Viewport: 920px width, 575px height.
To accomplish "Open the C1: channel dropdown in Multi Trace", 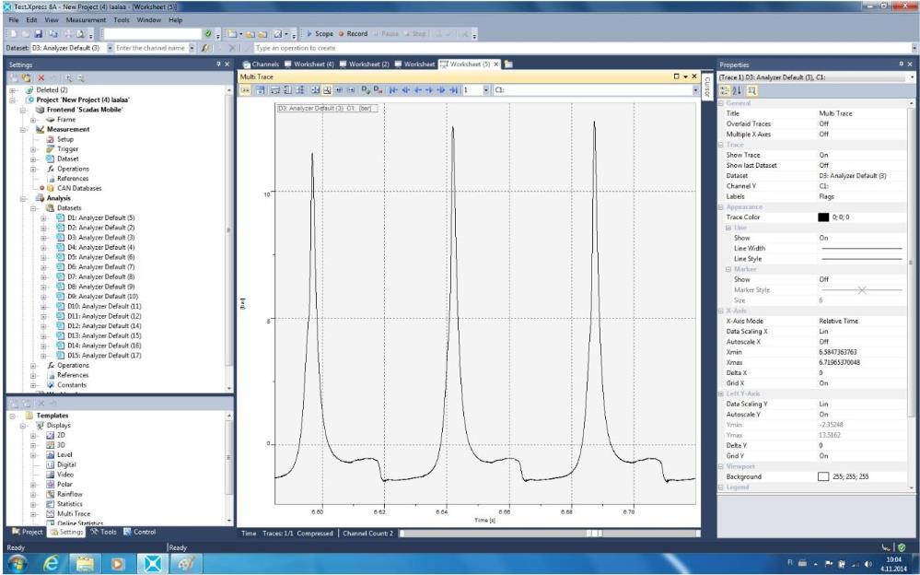I will pyautogui.click(x=696, y=90).
